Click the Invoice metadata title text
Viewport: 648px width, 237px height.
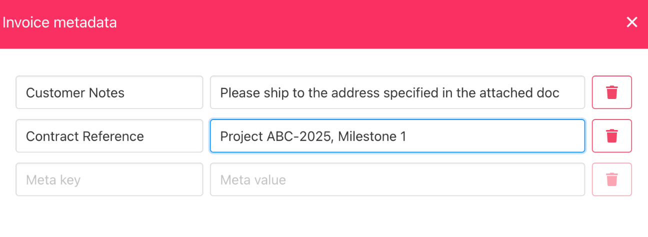pyautogui.click(x=59, y=22)
